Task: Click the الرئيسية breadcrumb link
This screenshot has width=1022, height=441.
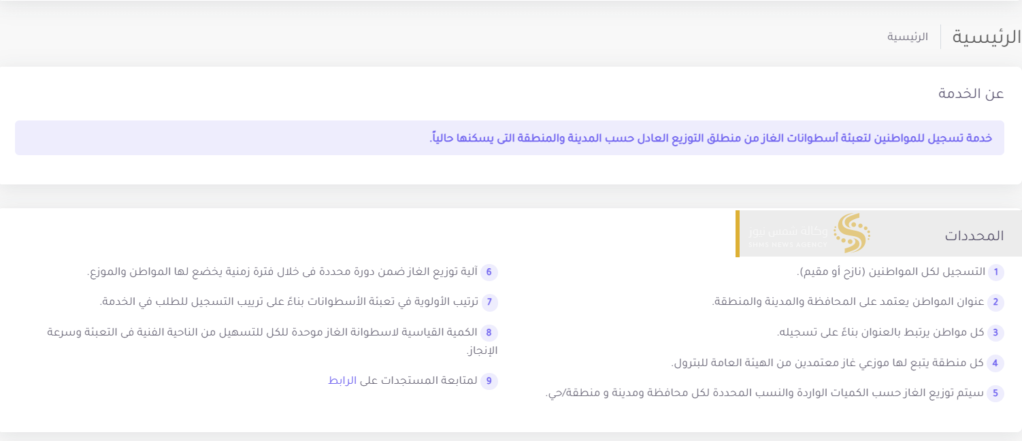Action: coord(908,37)
